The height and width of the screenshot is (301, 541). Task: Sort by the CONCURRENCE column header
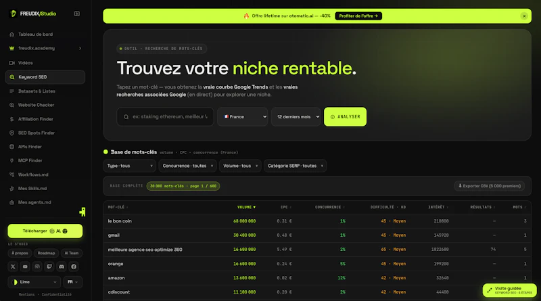click(x=330, y=207)
